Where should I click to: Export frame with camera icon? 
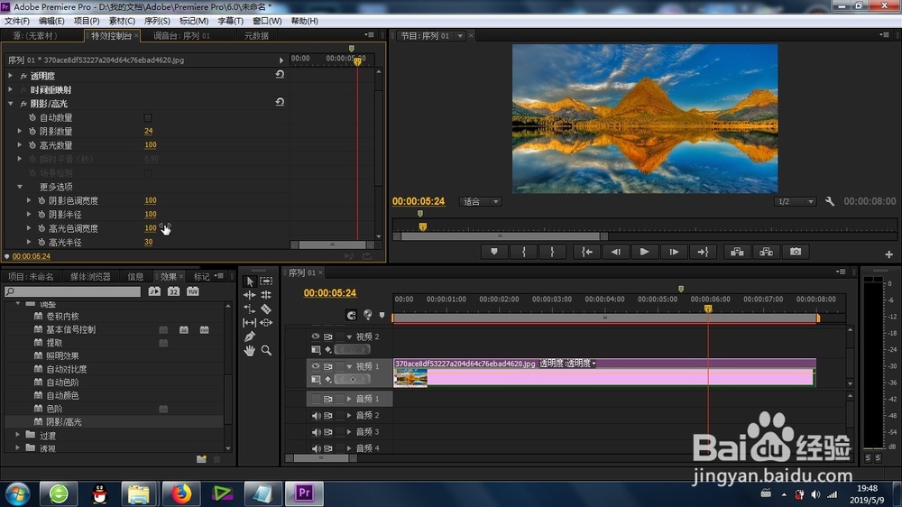[796, 252]
